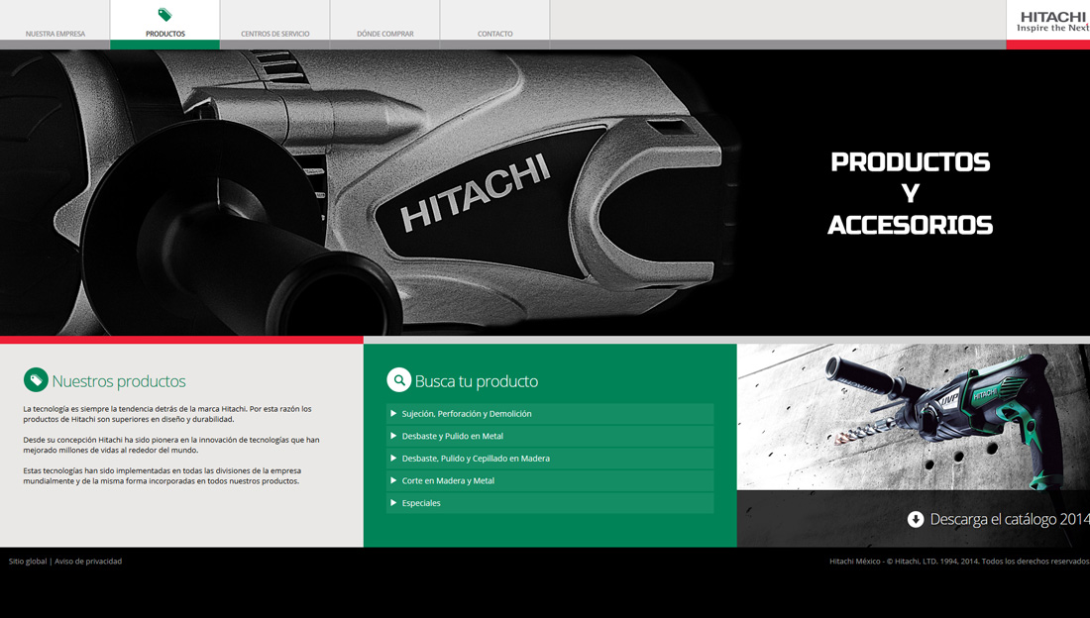This screenshot has height=618, width=1090.
Task: Open the Nuestra Empresa menu tab
Action: tap(54, 25)
